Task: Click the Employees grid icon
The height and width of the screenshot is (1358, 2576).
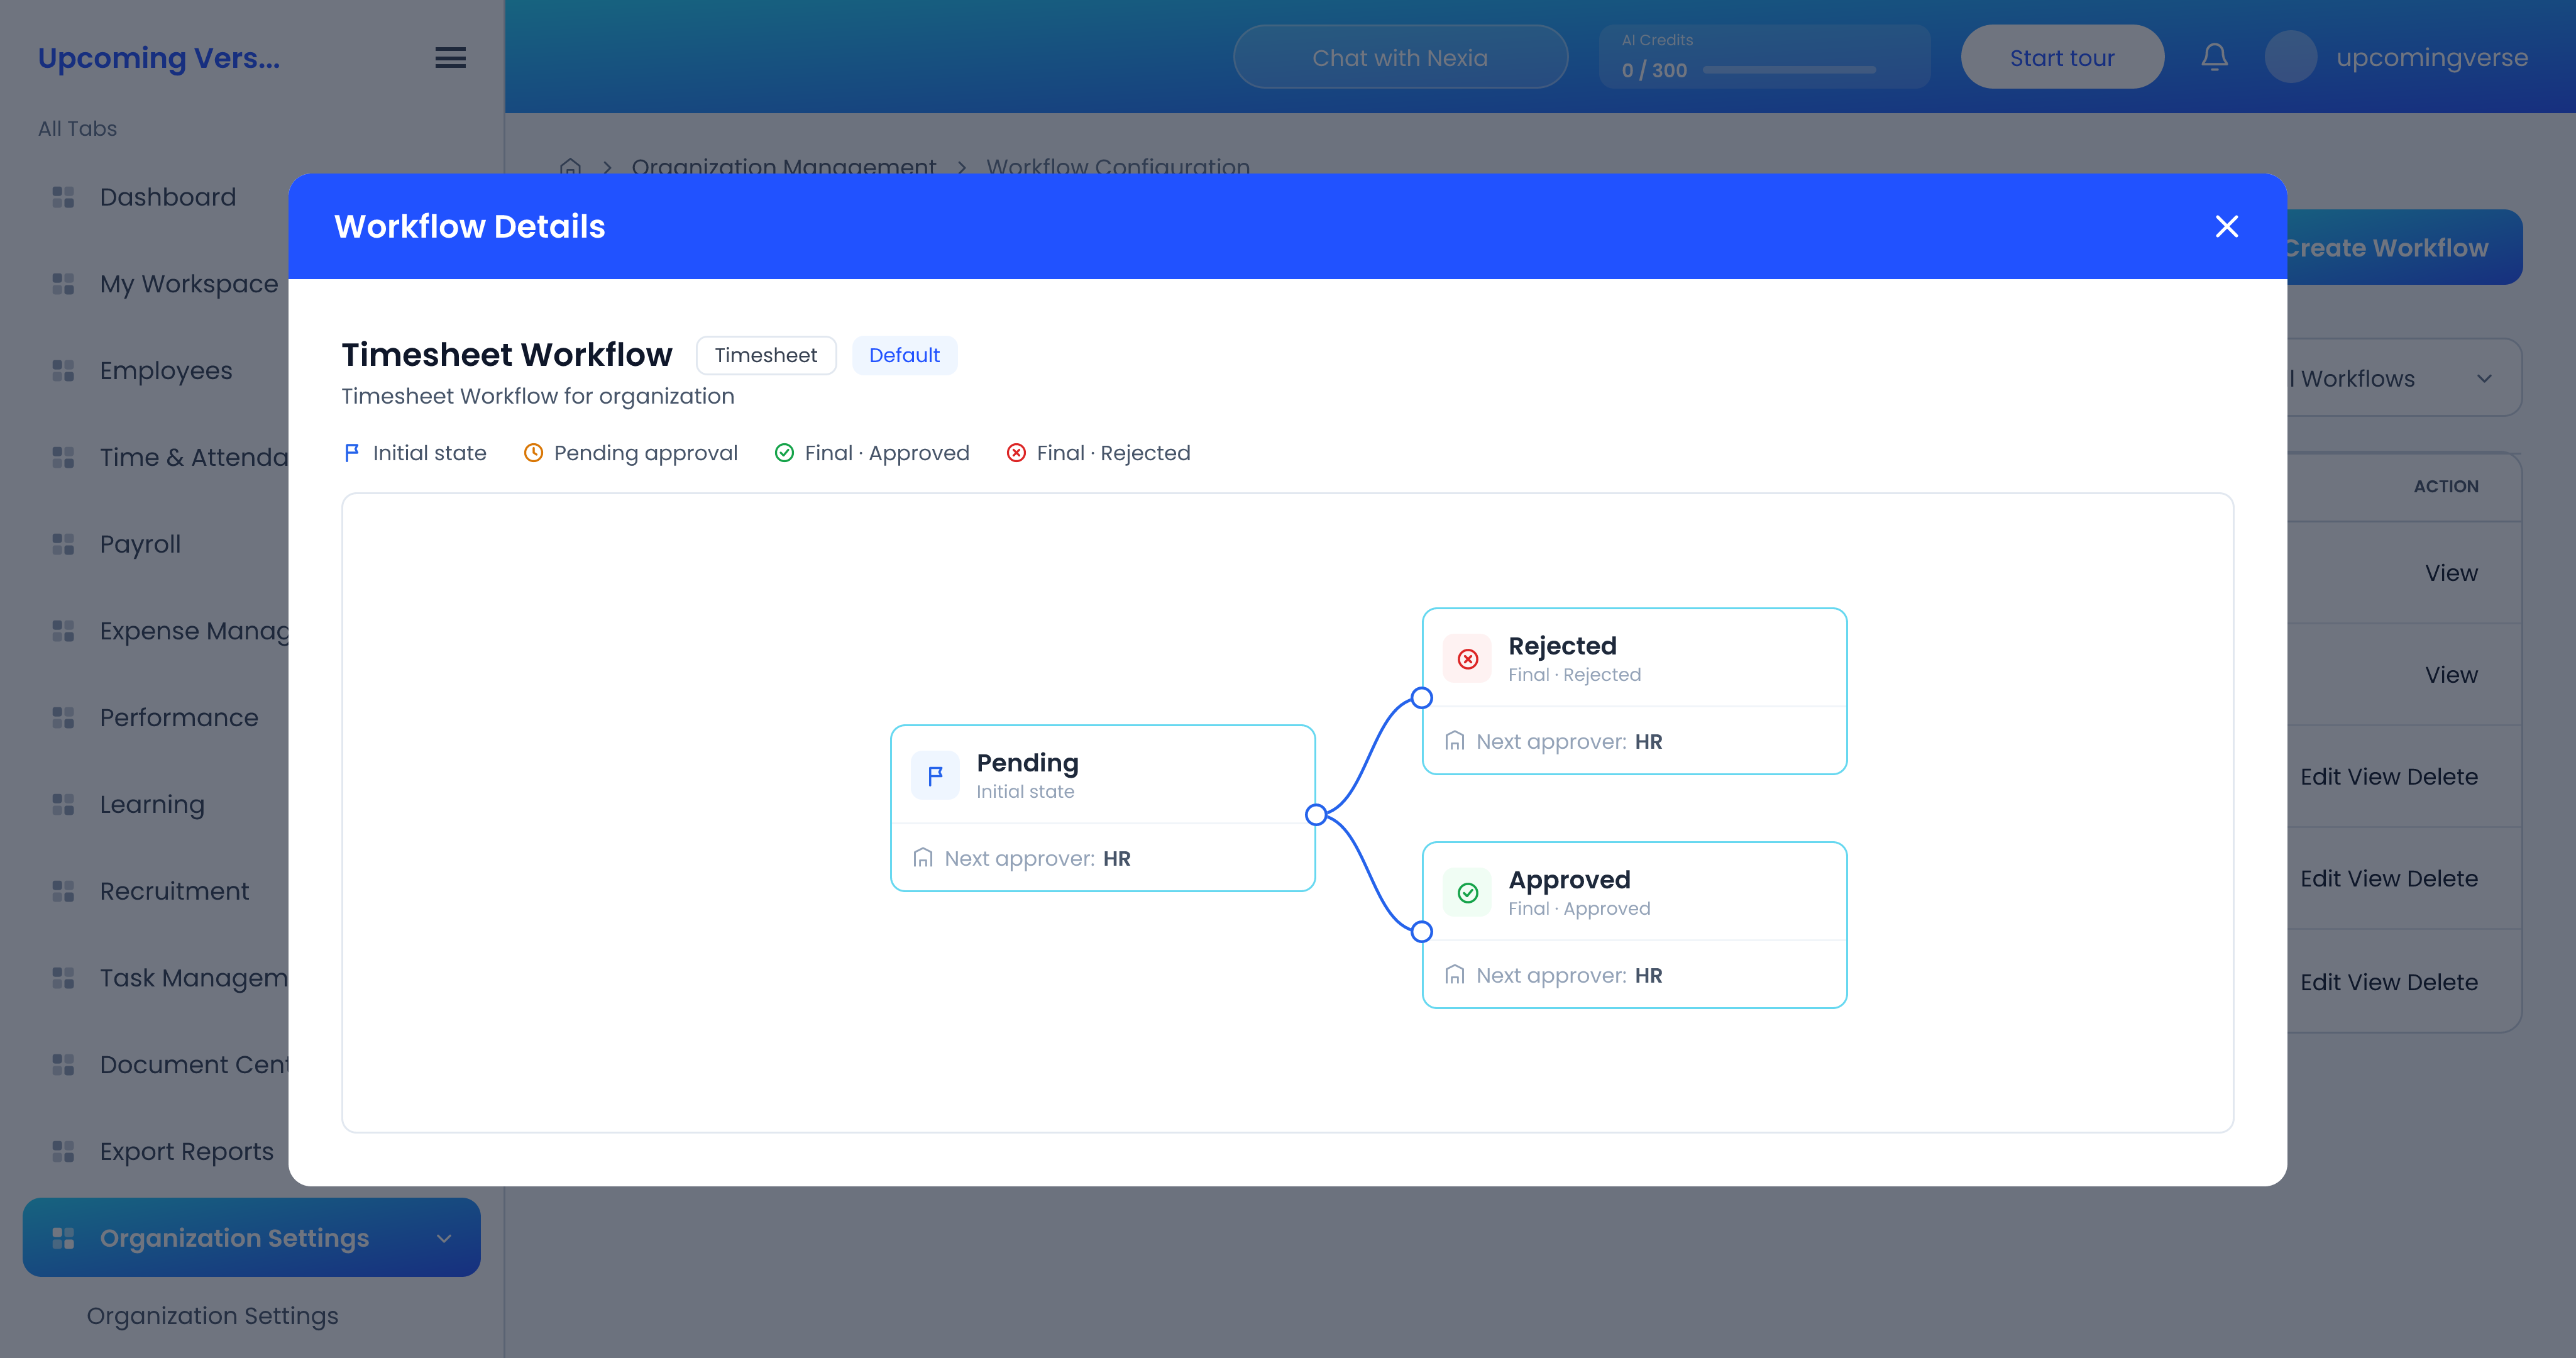Action: click(x=63, y=371)
